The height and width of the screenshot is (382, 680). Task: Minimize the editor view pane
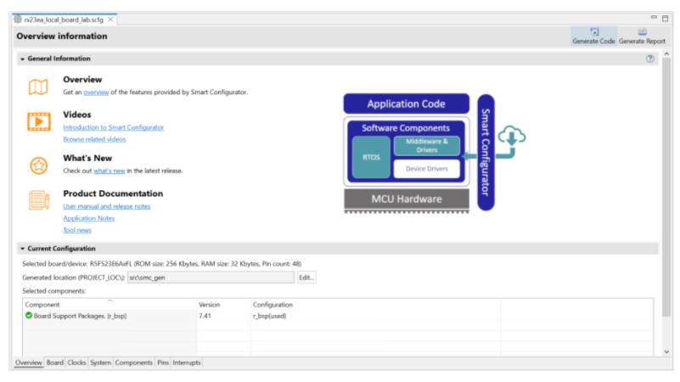[654, 18]
